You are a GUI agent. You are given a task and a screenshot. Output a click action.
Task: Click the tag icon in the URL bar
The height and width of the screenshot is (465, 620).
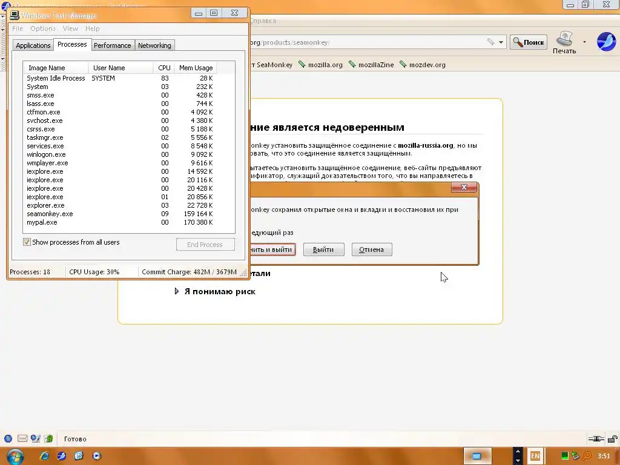490,42
